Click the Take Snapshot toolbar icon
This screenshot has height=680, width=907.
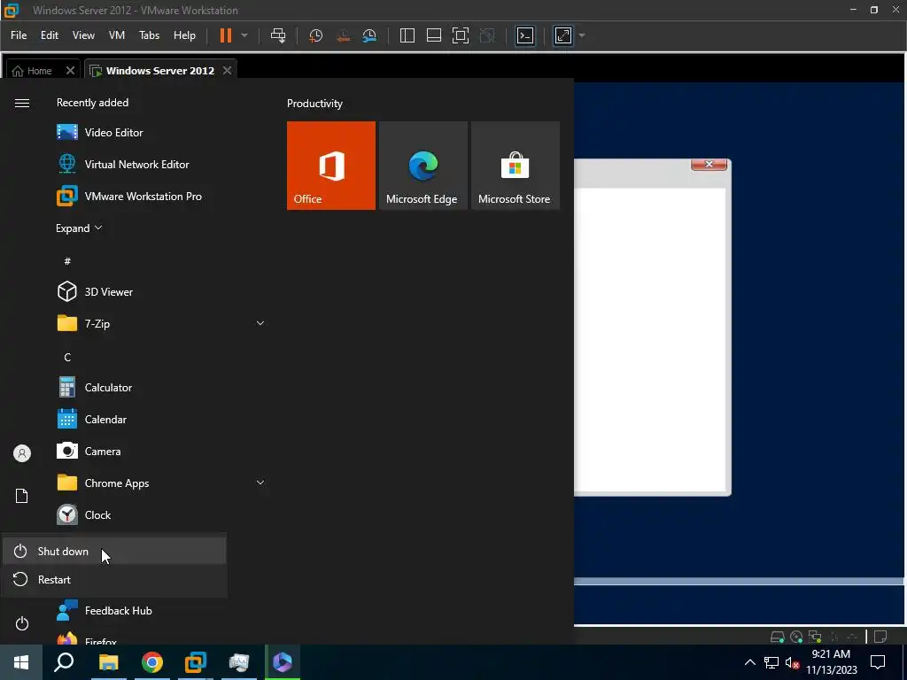point(316,35)
